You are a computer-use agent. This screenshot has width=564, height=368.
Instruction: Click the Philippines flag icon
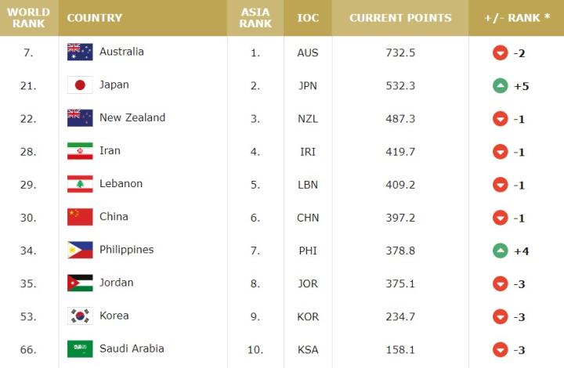click(80, 250)
